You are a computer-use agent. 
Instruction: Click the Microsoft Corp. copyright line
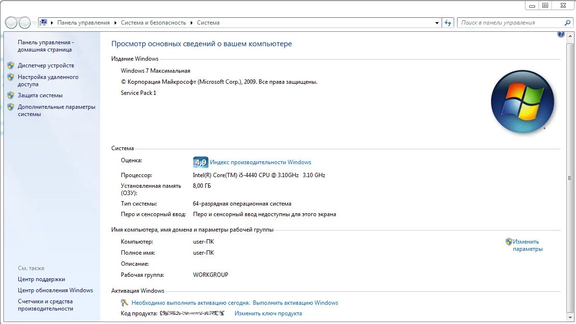click(x=219, y=81)
